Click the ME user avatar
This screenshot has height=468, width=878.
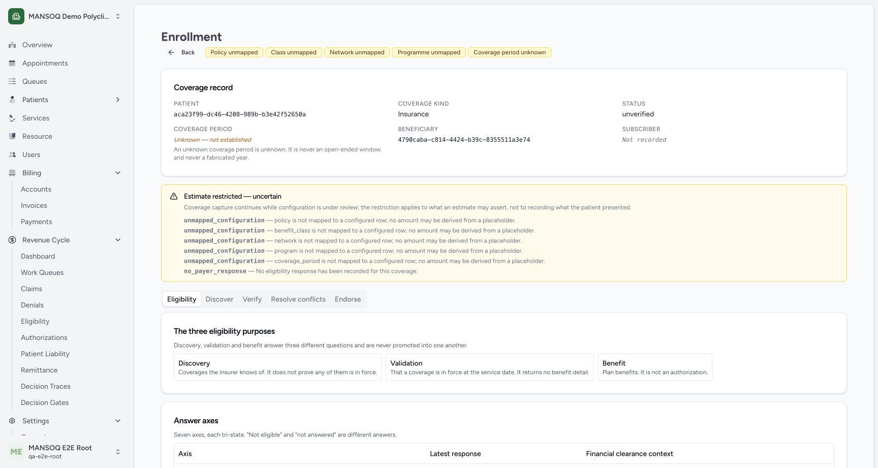(16, 452)
